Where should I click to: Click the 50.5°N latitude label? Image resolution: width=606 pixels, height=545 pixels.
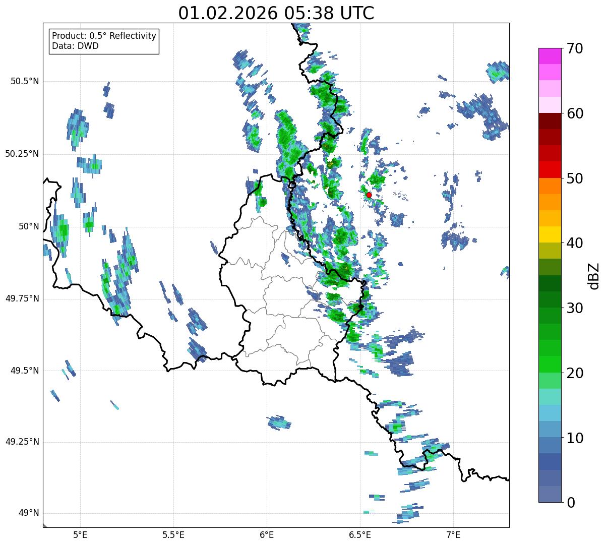(25, 81)
